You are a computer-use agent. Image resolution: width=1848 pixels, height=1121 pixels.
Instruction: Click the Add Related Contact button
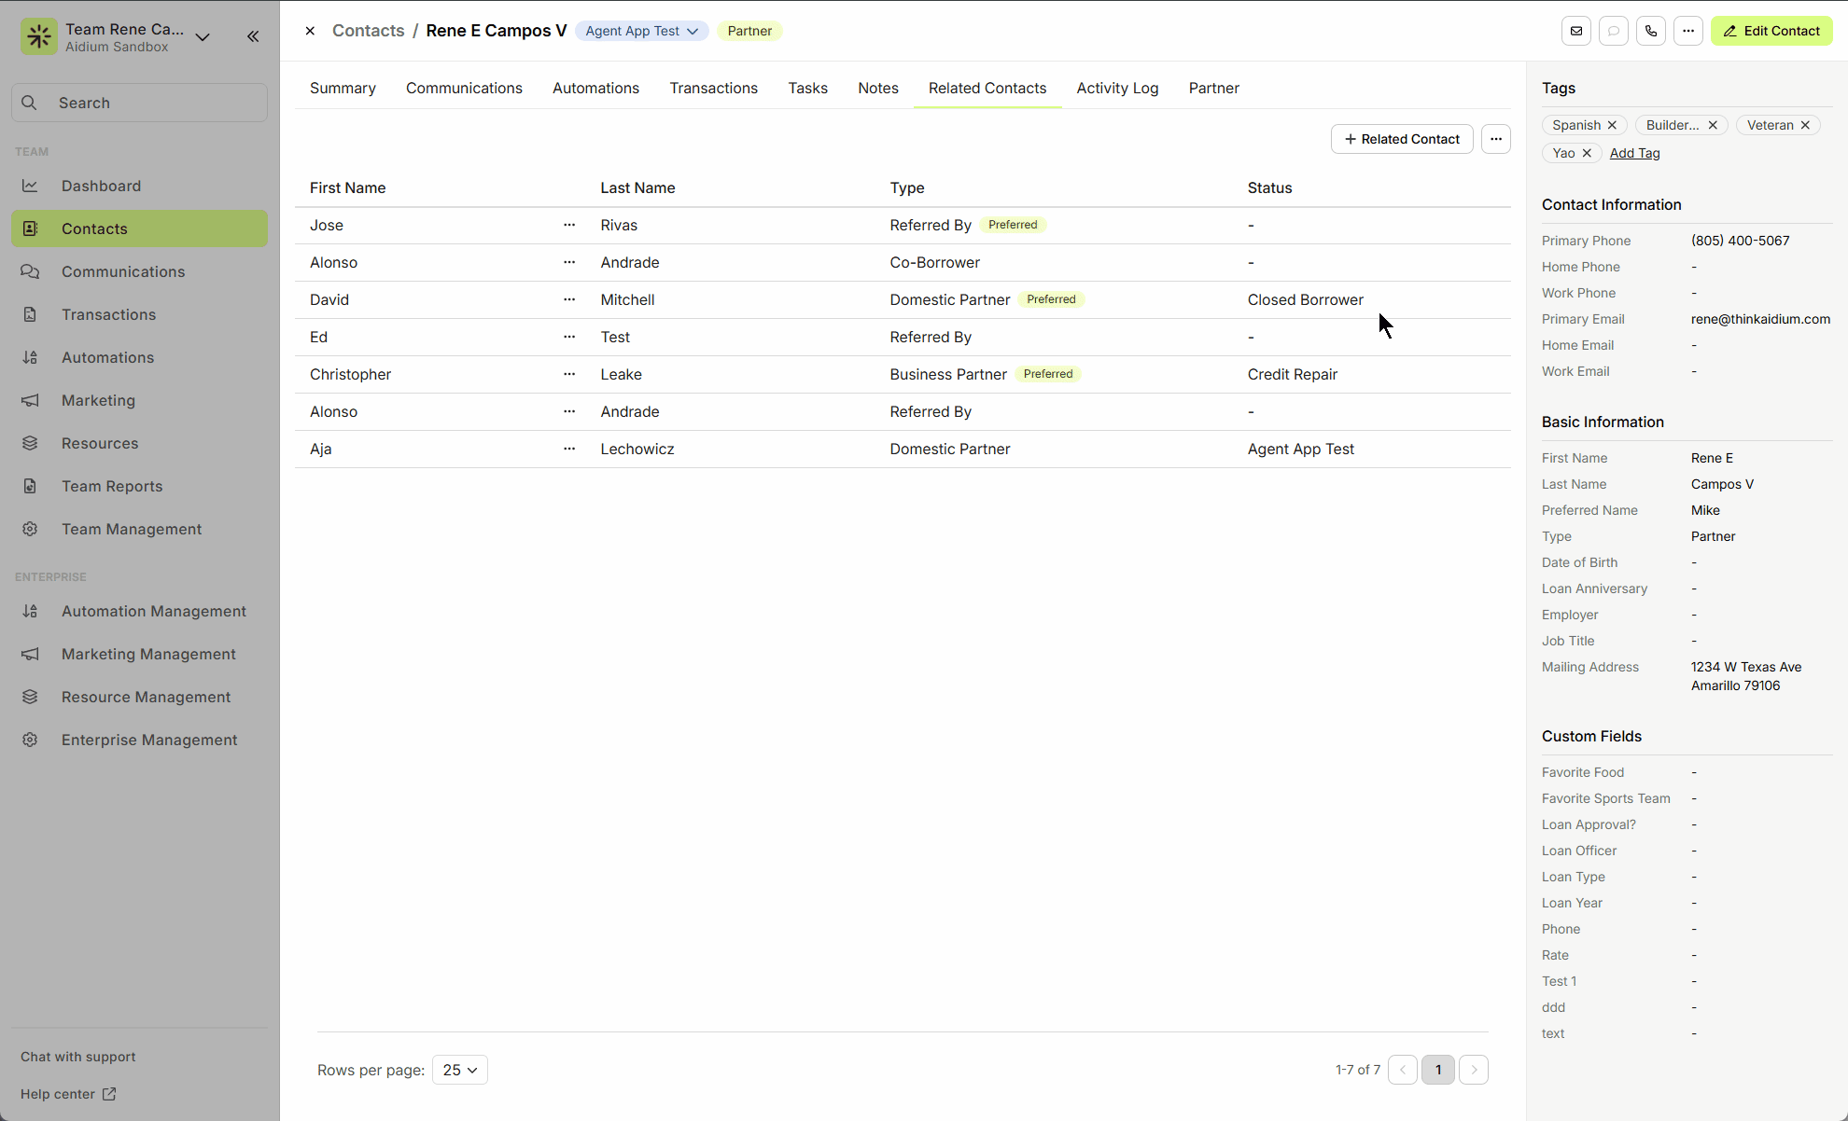click(x=1401, y=139)
